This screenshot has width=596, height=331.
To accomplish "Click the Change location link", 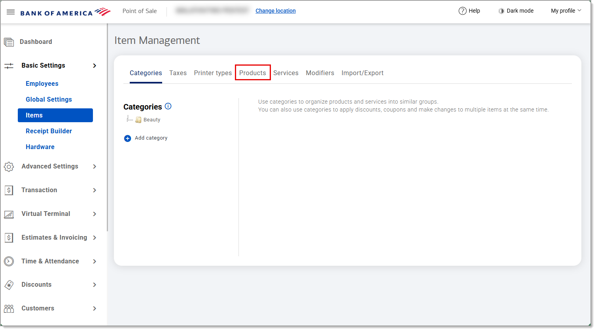I will [x=275, y=11].
